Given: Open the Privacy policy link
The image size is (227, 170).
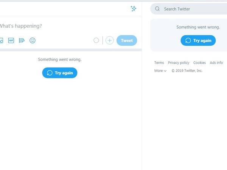Looking at the screenshot, I should coord(179,63).
